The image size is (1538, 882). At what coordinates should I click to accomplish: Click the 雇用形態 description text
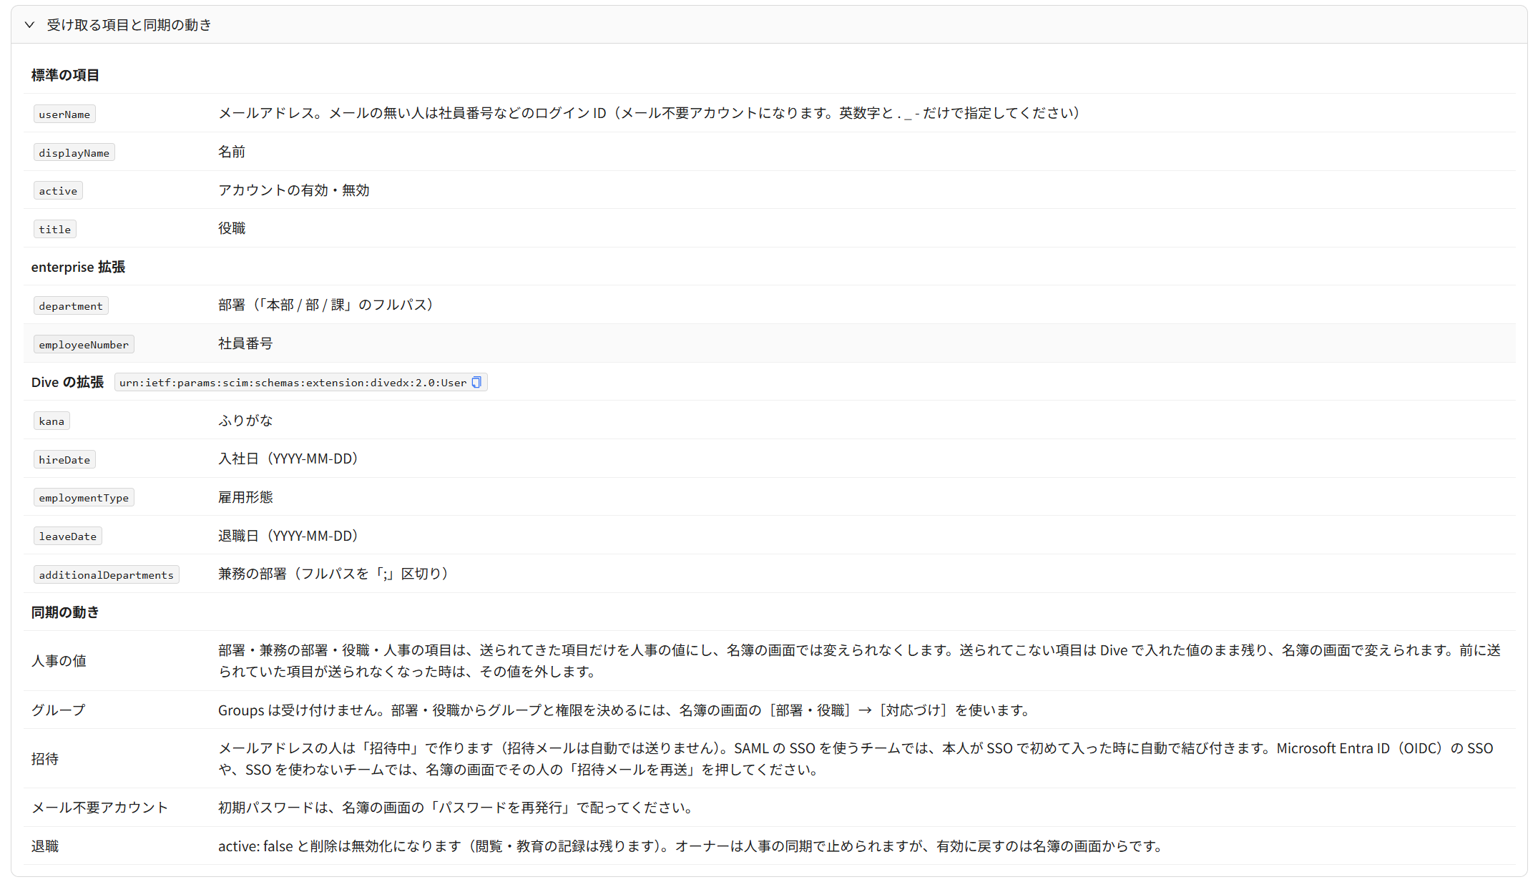point(245,497)
